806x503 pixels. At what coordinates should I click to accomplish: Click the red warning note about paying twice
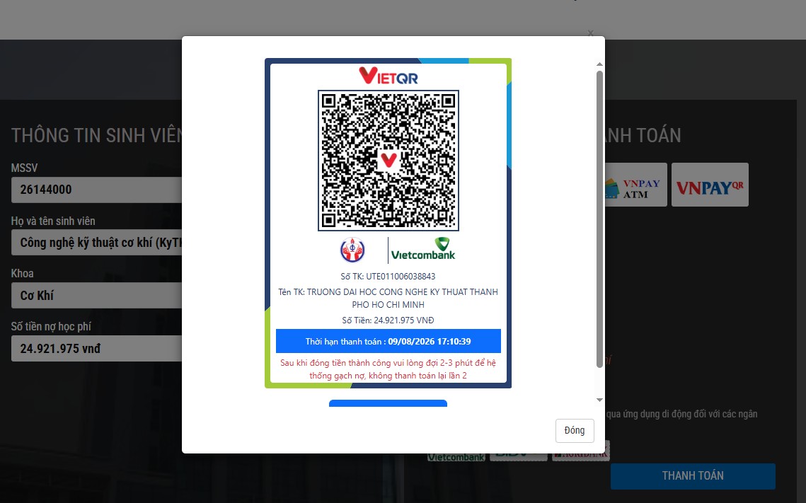click(388, 369)
